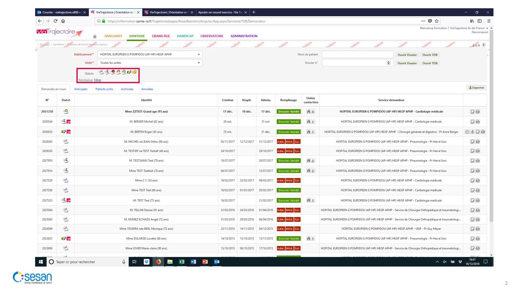Click the info icon near font size letters
The image size is (529, 298).
484,45
